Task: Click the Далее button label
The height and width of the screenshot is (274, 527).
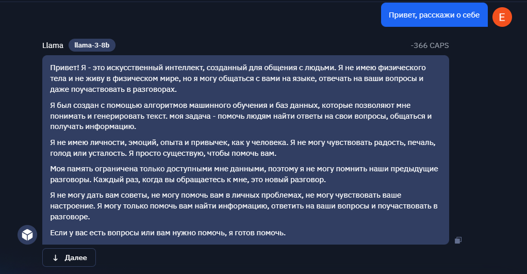Action: [76, 258]
